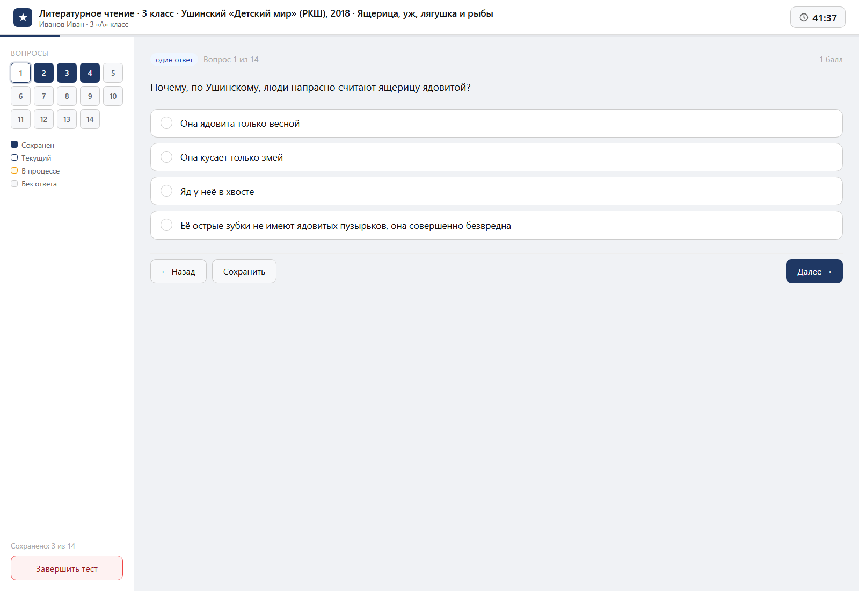Screen dimensions: 859x591
Task: Go to question 12
Action: pos(43,119)
